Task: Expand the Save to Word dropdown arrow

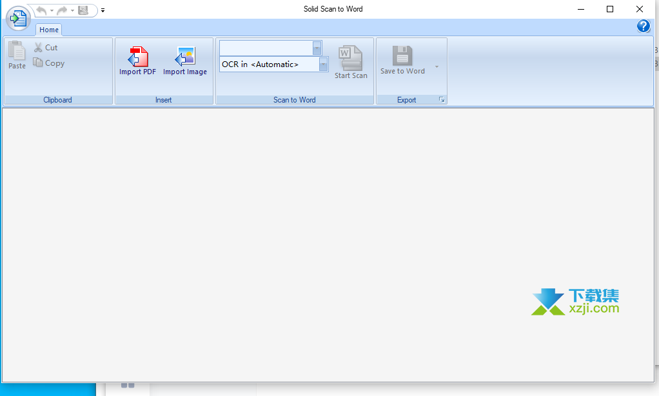Action: (x=437, y=66)
